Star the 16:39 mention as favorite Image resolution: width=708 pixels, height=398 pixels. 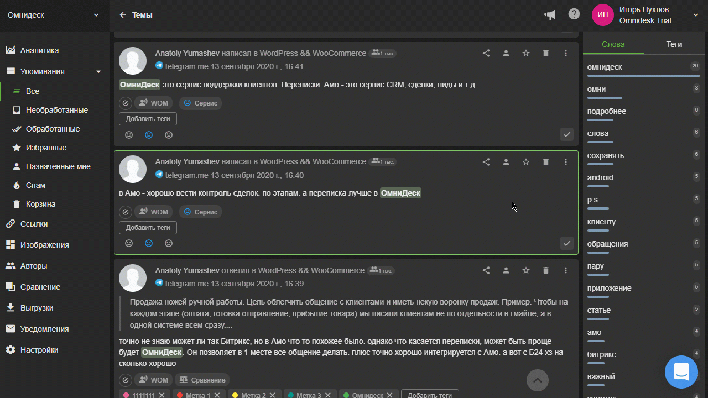pos(526,270)
